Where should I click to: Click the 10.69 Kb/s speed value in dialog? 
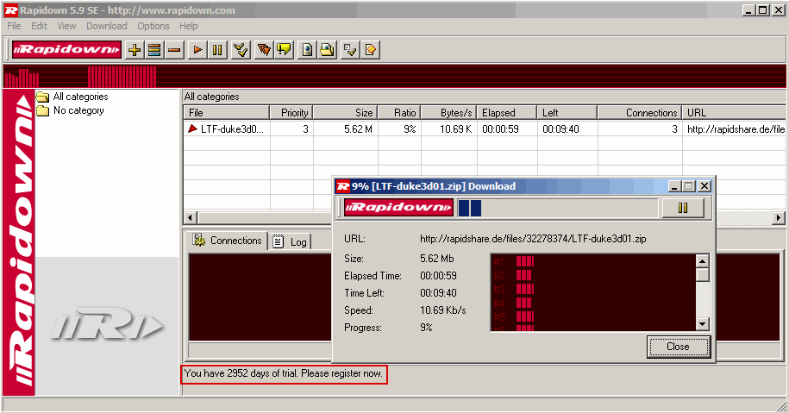pos(443,310)
